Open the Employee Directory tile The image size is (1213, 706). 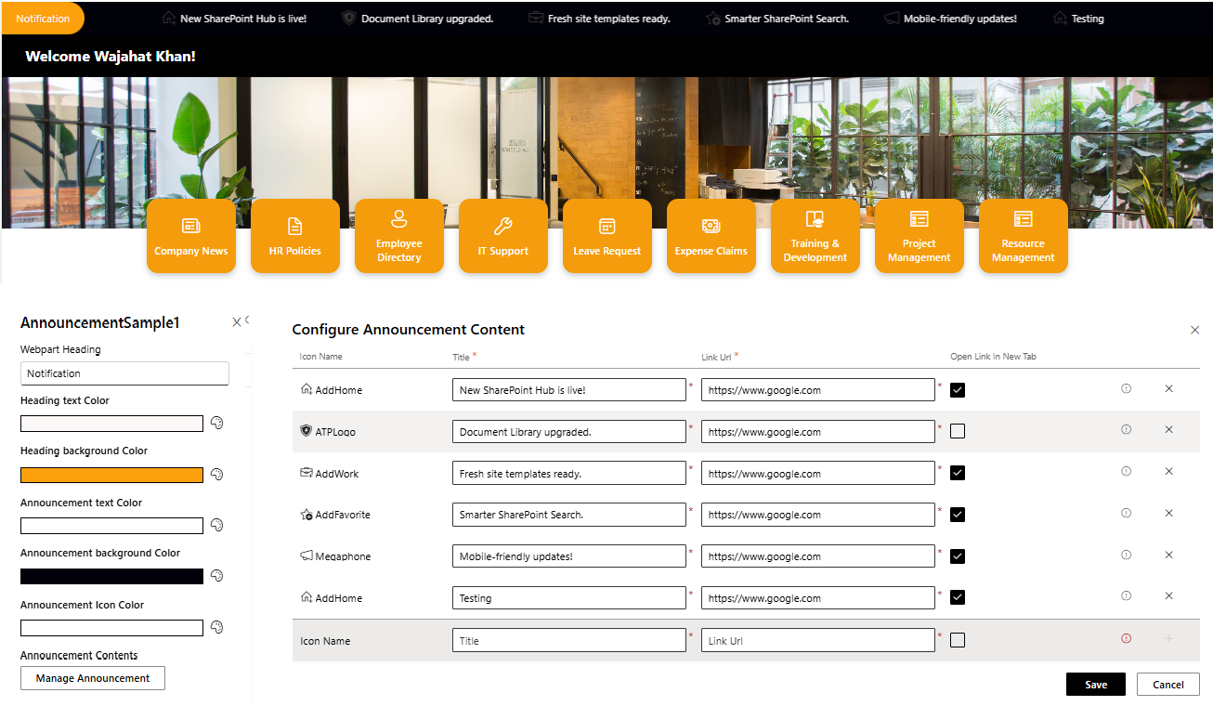point(398,235)
